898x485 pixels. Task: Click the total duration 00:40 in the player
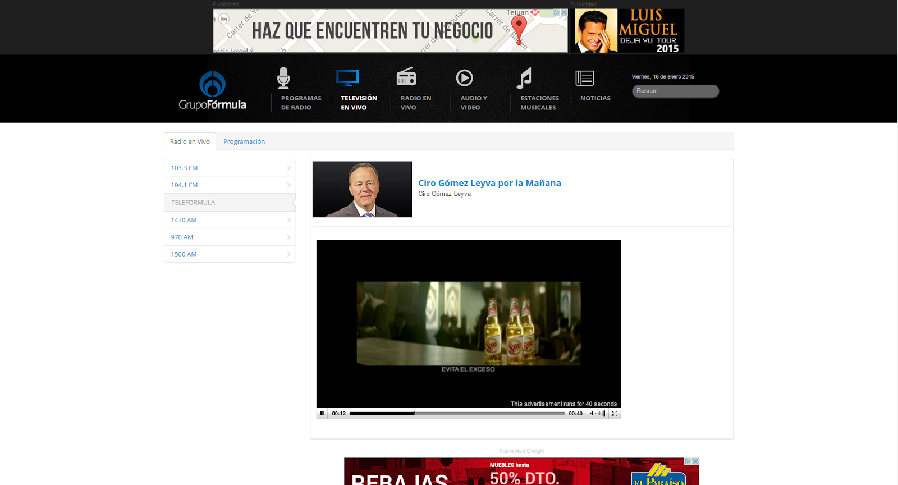coord(575,414)
